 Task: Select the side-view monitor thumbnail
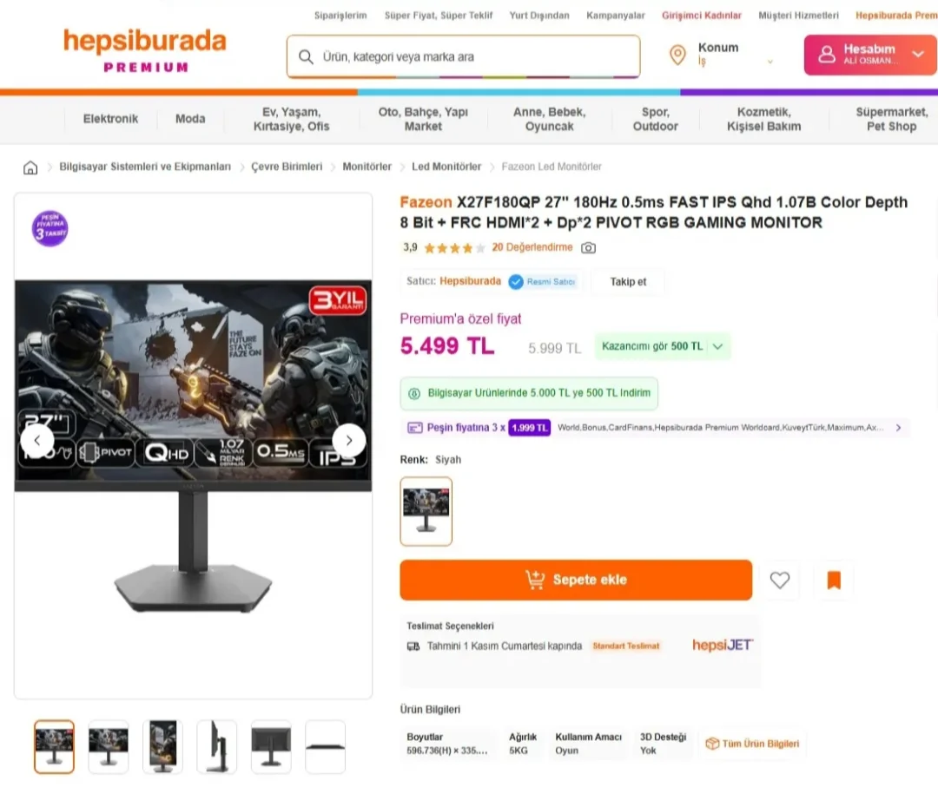[216, 746]
